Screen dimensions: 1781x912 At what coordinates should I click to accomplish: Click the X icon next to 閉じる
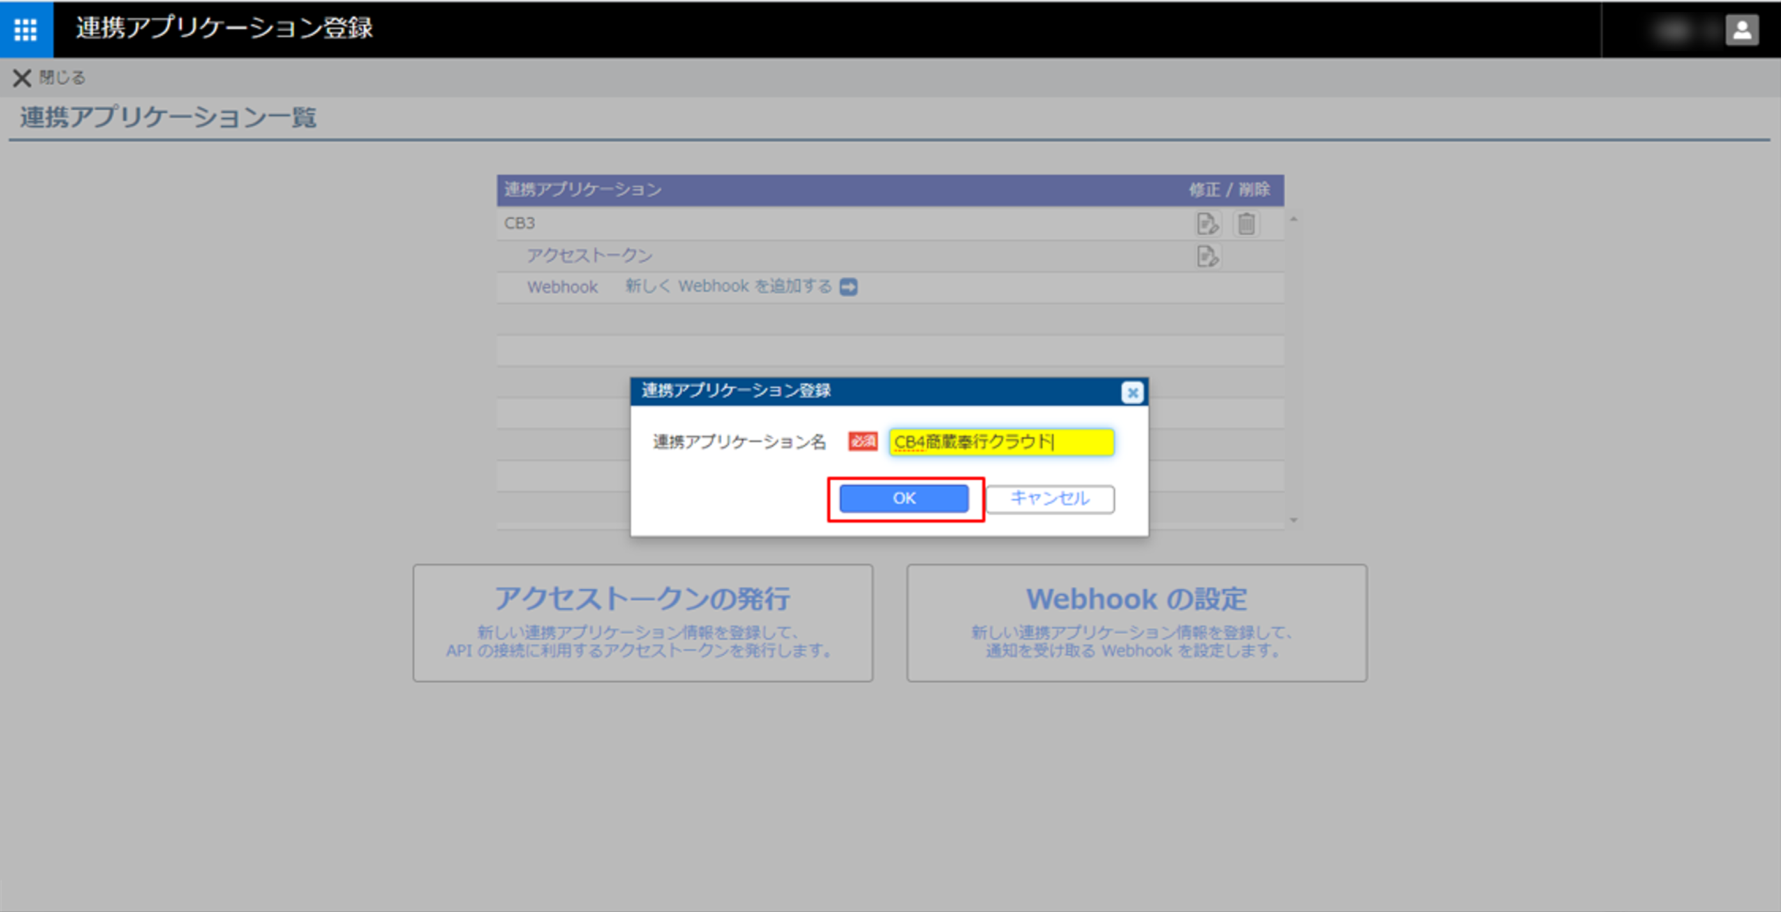coord(22,78)
